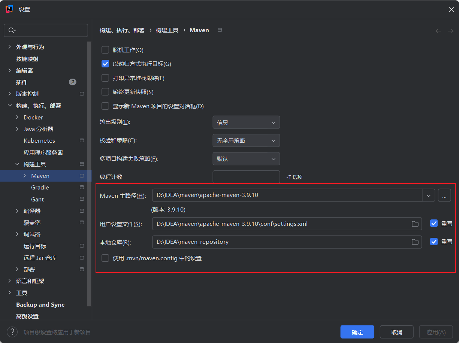Expand the Maven tree node chevron
The image size is (459, 343).
(25, 176)
